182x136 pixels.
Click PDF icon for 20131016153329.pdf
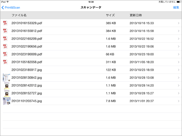[5, 23]
